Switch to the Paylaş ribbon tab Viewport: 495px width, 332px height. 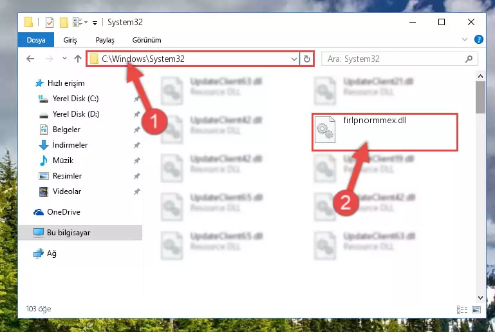[105, 40]
